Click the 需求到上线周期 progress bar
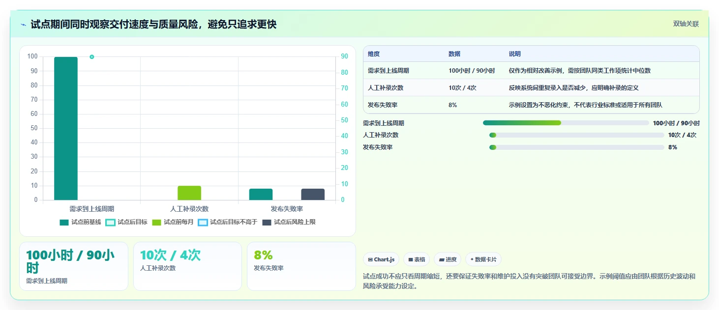719x310 pixels. (x=566, y=123)
